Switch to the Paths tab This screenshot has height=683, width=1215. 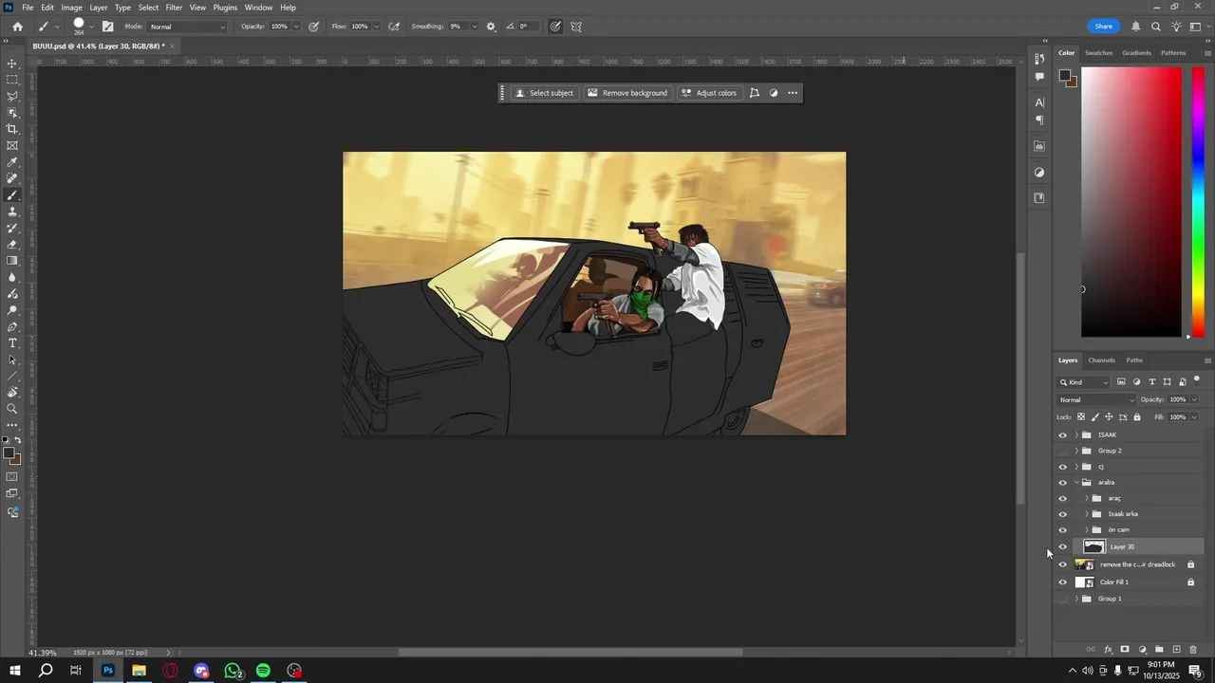1134,360
